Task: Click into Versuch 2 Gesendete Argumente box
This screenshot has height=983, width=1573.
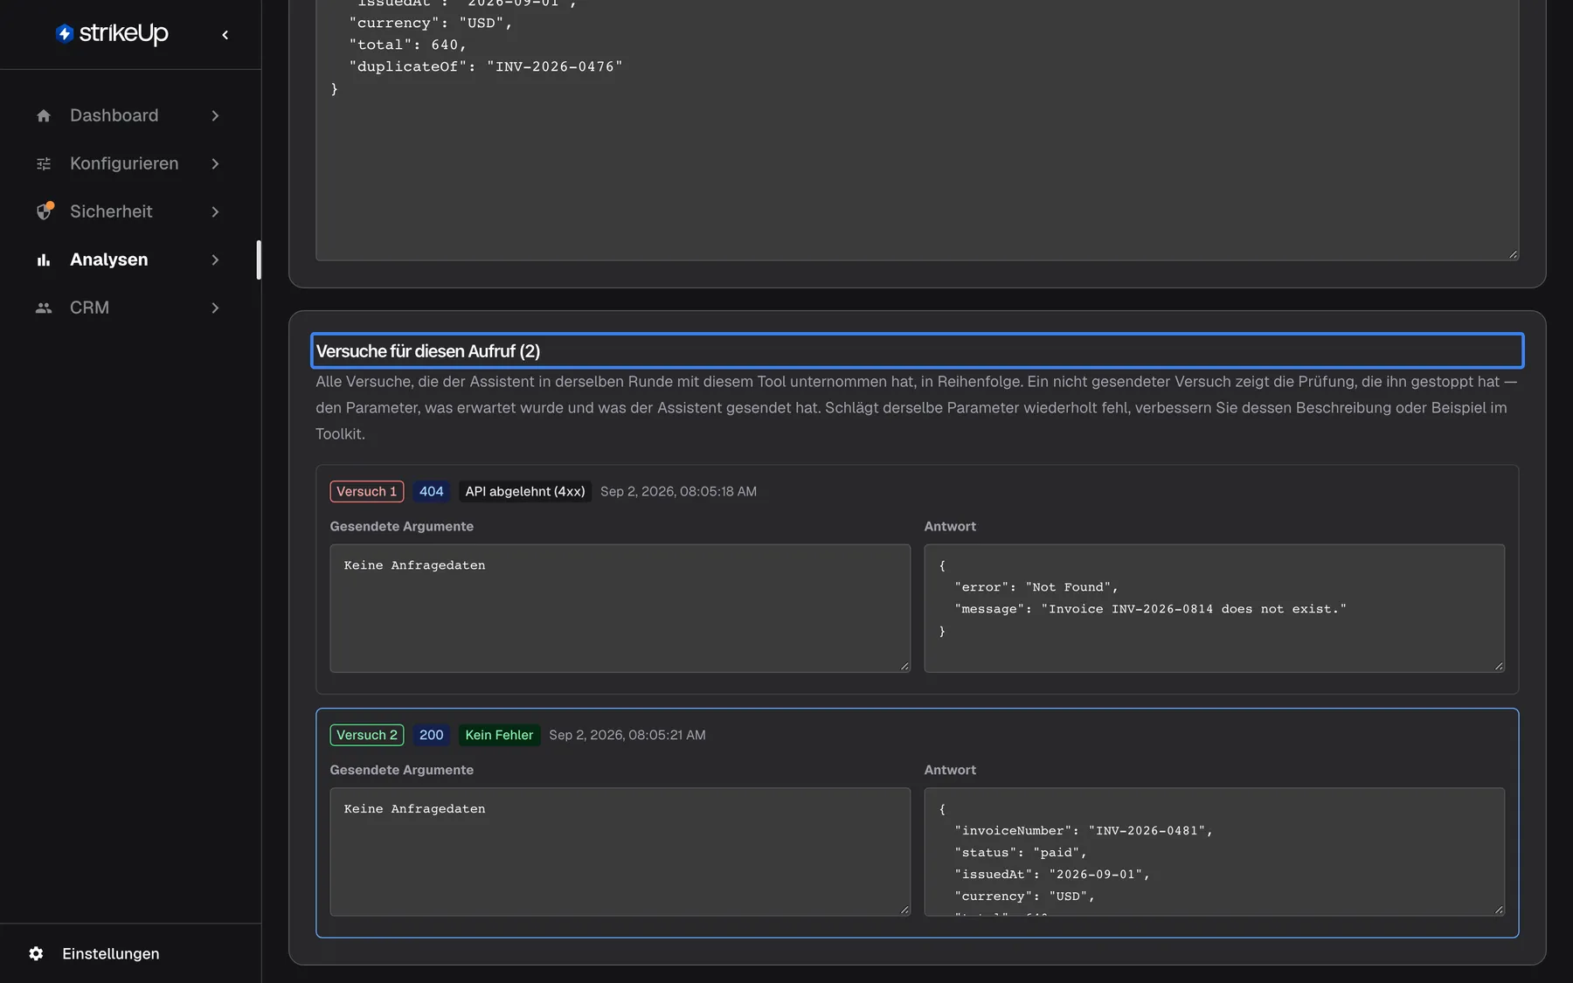Action: tap(620, 852)
